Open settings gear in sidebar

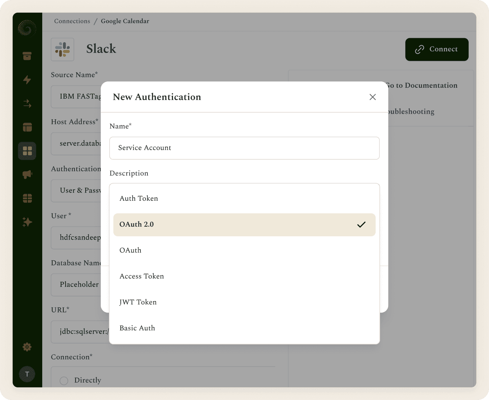coord(27,347)
